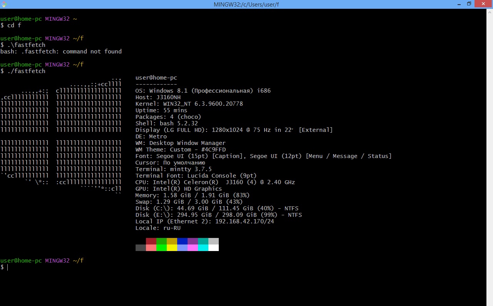Click the 'DE: Metro' line
The height and width of the screenshot is (306, 493).
click(151, 136)
